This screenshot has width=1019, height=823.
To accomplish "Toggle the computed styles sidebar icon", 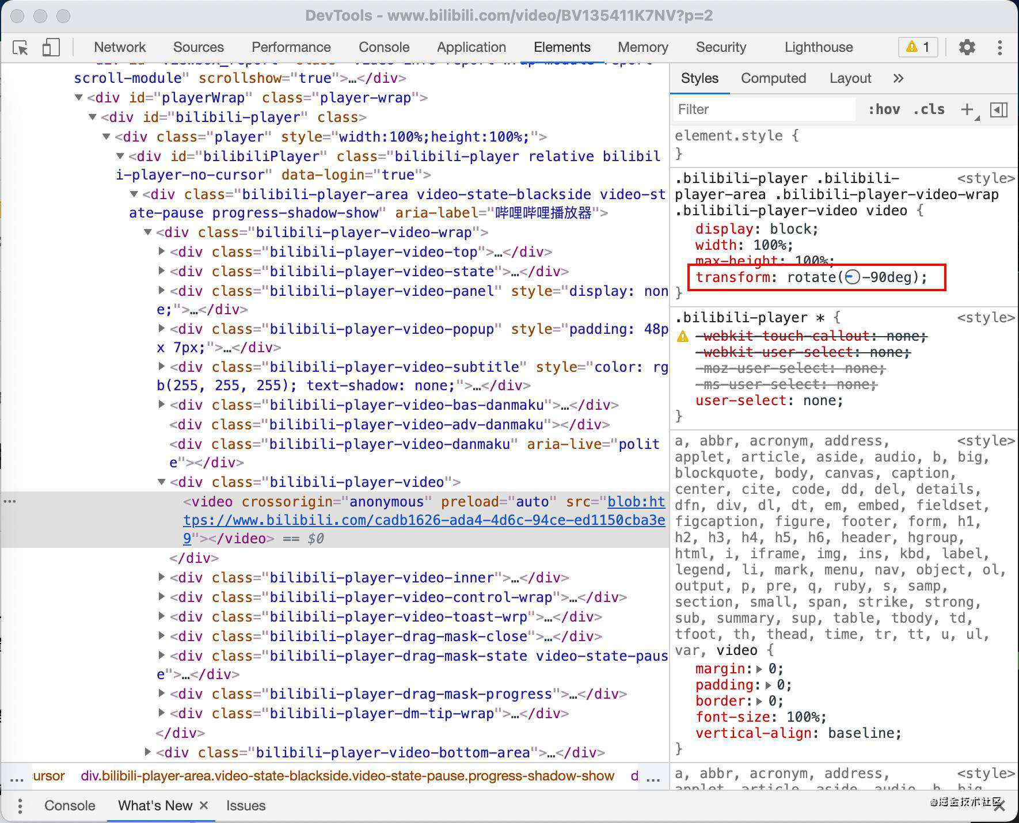I will click(x=999, y=109).
